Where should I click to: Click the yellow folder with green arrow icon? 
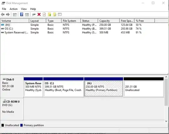pos(49,14)
